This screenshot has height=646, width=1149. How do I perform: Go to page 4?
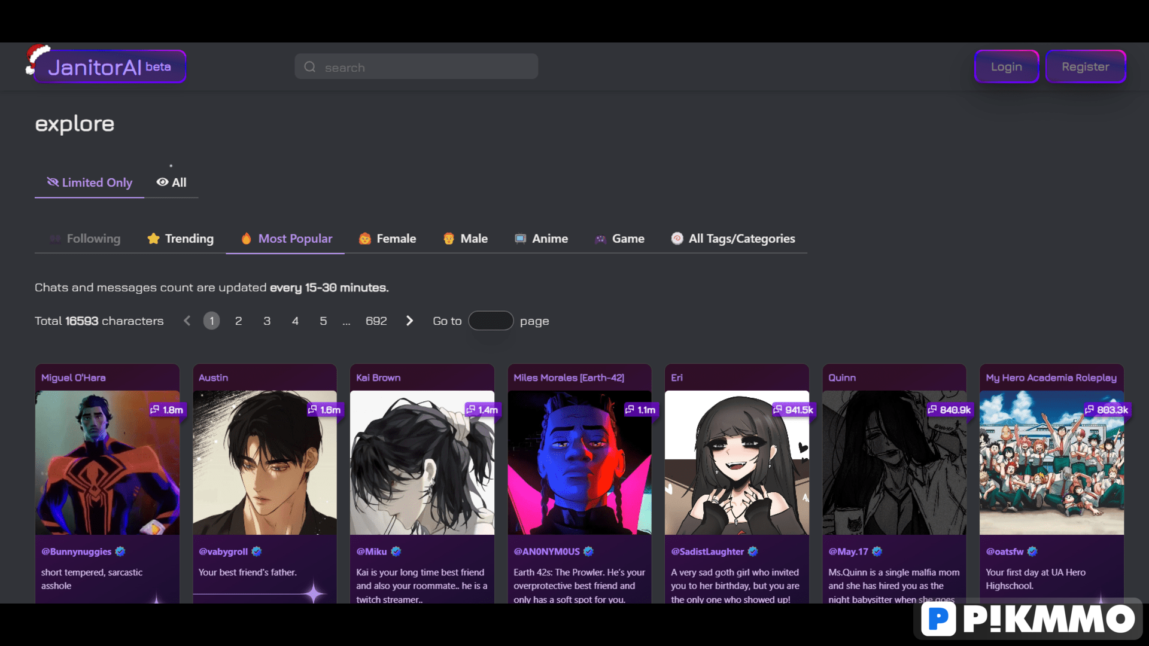[x=295, y=321]
